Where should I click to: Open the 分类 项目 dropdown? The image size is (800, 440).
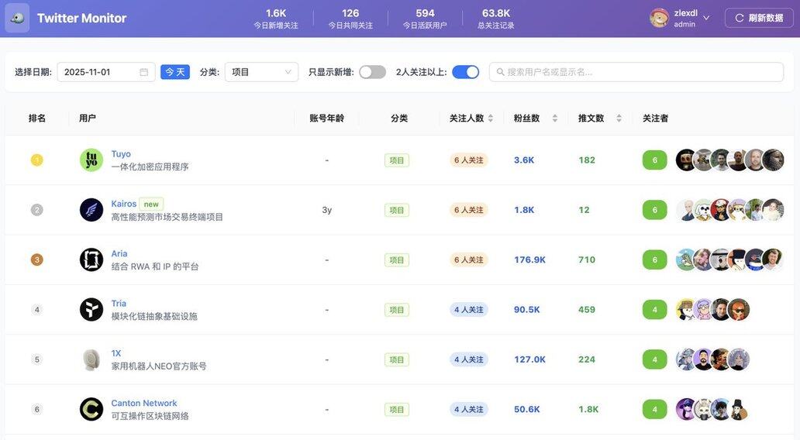tap(261, 72)
